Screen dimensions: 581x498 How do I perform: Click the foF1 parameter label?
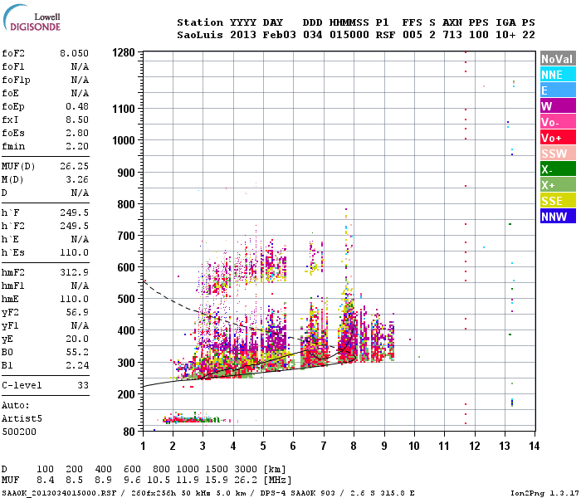pos(13,66)
